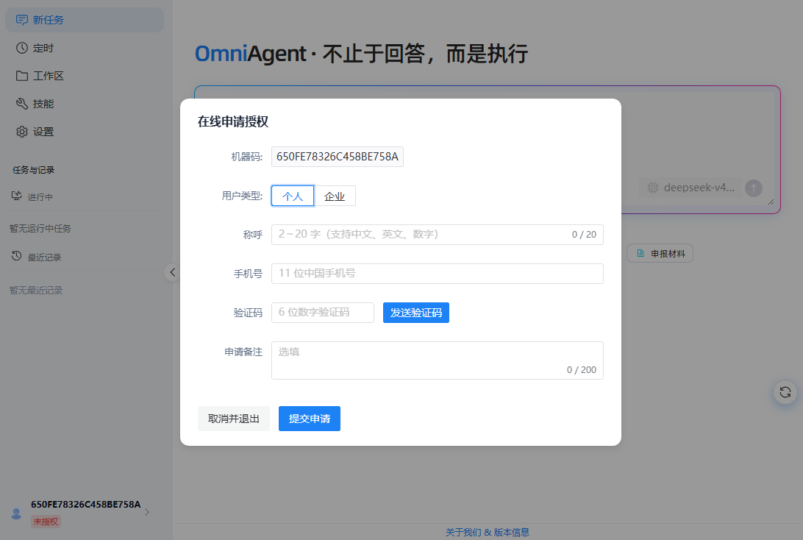Refresh using floating circular arrows icon
The image size is (803, 540).
785,392
